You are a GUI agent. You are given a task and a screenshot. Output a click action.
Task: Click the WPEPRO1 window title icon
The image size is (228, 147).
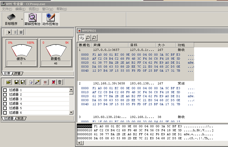point(79,31)
